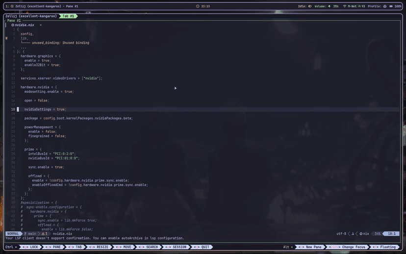This screenshot has width=406, height=254.
Task: Click the power Profile icon
Action: point(385,6)
